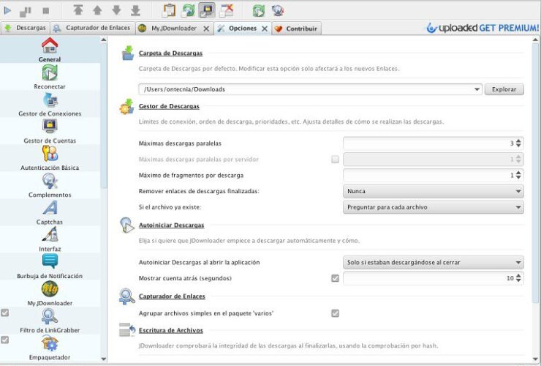The width and height of the screenshot is (541, 366).
Task: Open Filtro de LinkGrabber settings
Action: (50, 321)
